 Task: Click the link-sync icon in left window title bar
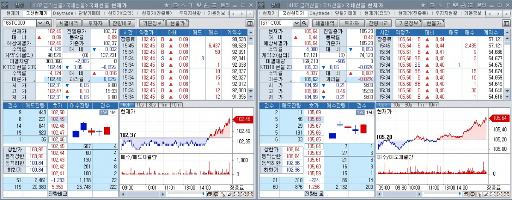coord(183,5)
